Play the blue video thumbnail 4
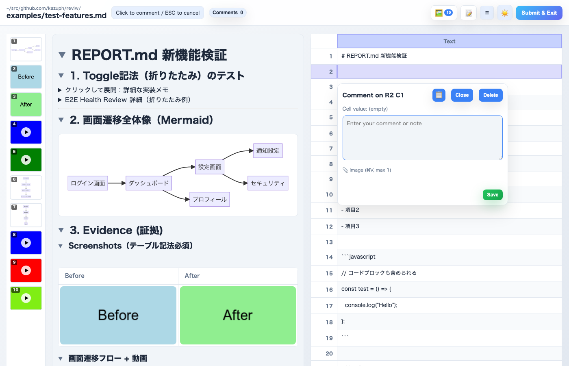The height and width of the screenshot is (366, 569). pos(26,132)
